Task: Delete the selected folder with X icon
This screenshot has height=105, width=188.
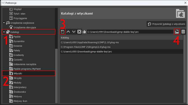Action: tap(79, 32)
